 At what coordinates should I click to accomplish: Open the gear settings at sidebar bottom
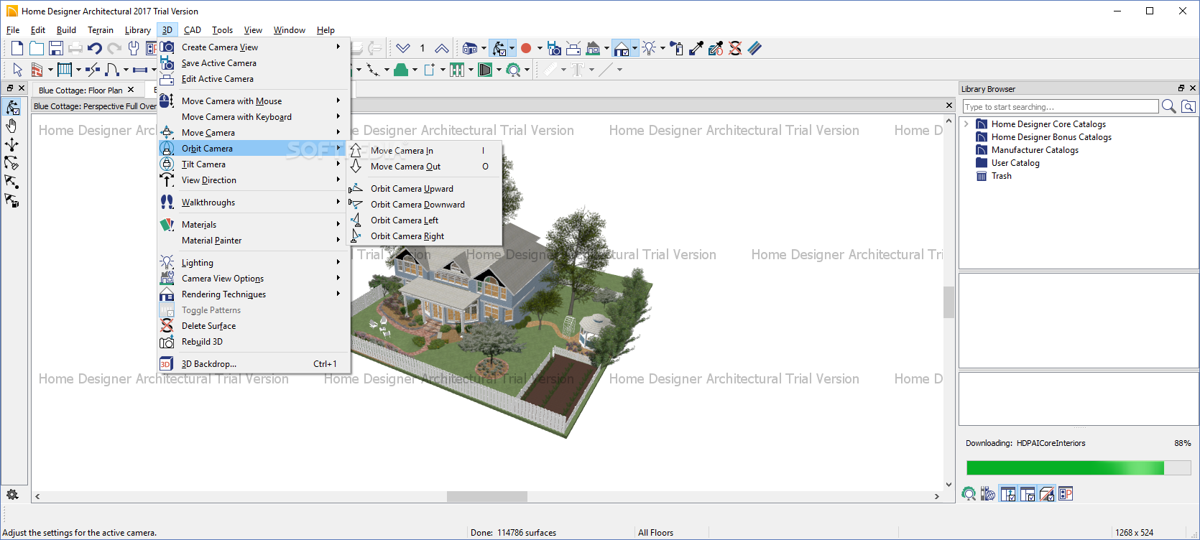[12, 494]
